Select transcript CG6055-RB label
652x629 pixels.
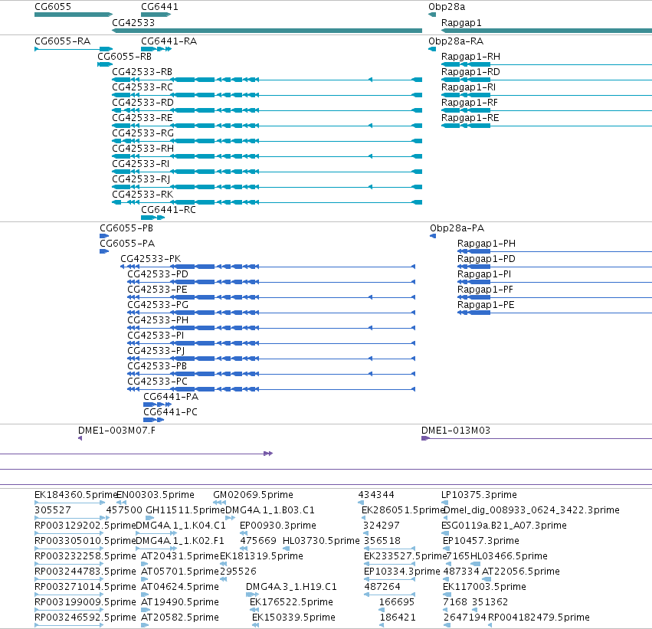125,57
